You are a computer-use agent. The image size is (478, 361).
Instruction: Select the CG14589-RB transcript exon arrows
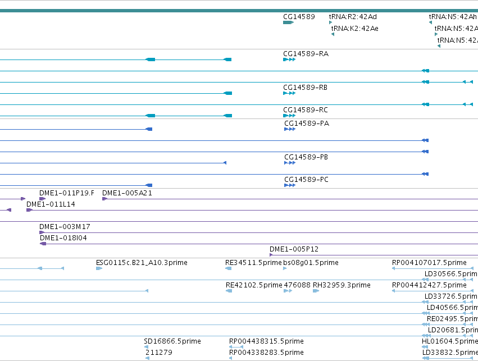tap(289, 94)
